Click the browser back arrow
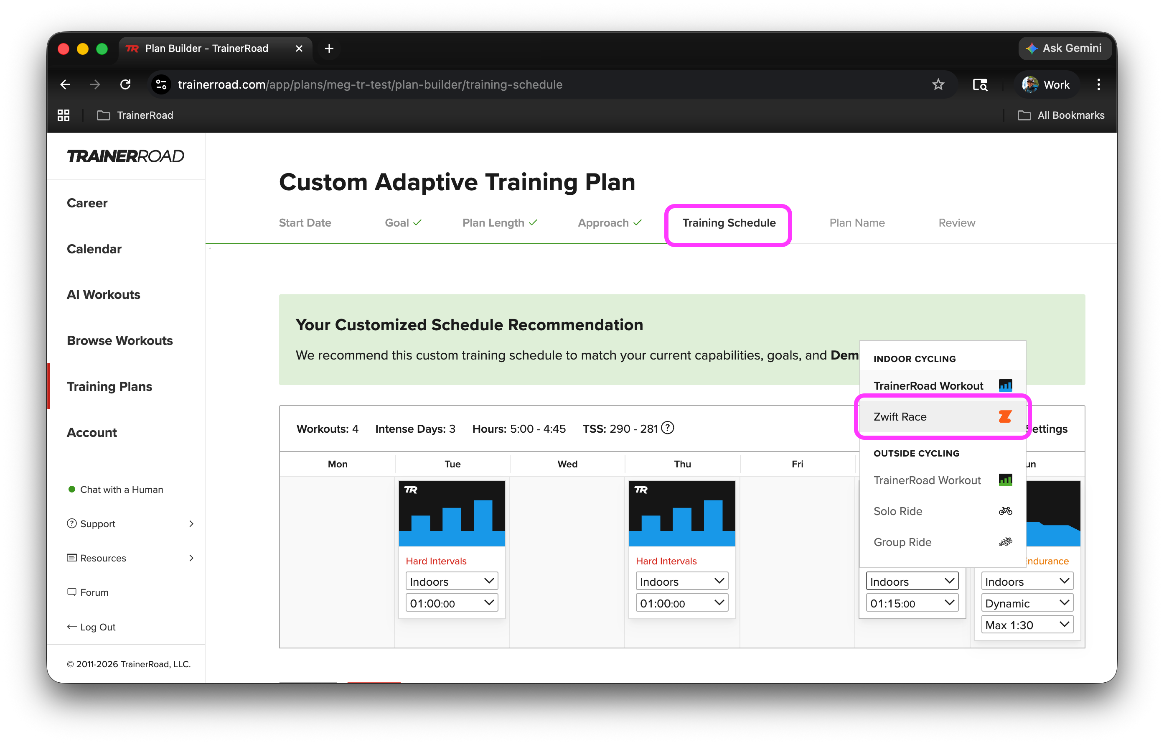 [x=65, y=84]
